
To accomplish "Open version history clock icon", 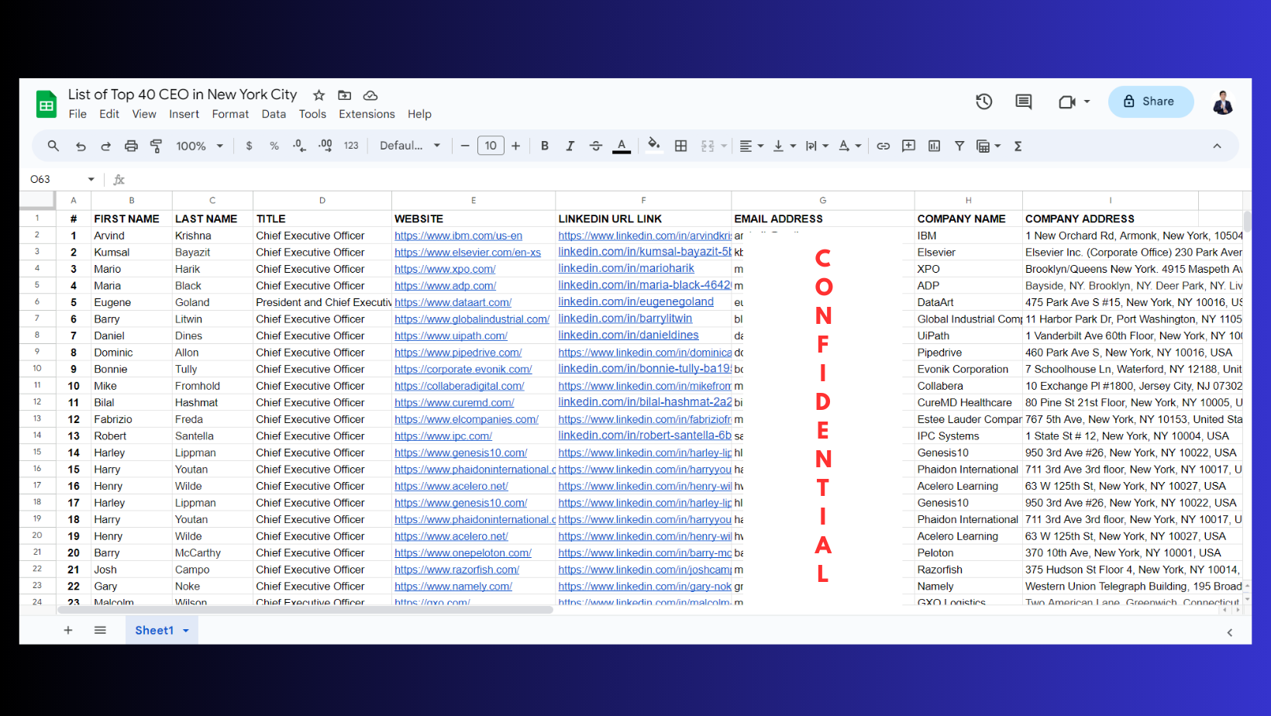I will pos(984,102).
